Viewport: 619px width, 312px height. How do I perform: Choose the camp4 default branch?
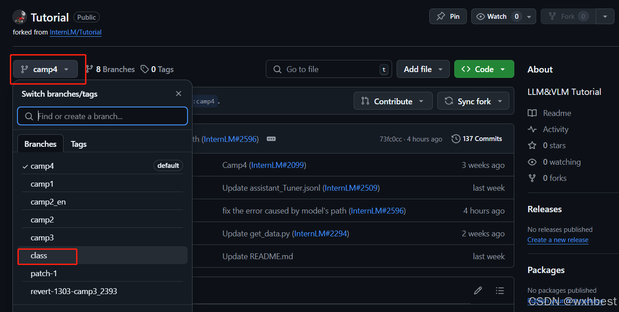[x=102, y=166]
